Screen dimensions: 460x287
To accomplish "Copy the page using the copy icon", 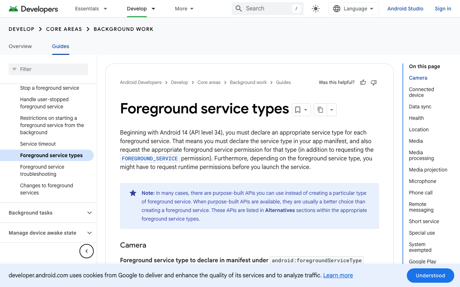I will [x=320, y=110].
